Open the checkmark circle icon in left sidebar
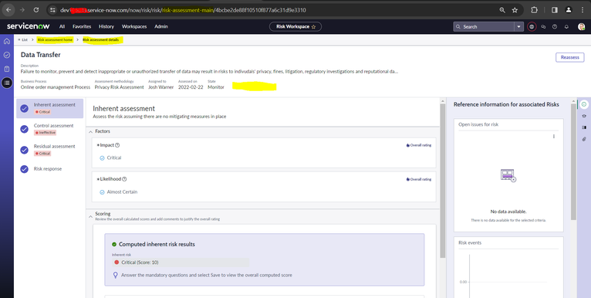Image resolution: width=591 pixels, height=298 pixels. coord(7,55)
